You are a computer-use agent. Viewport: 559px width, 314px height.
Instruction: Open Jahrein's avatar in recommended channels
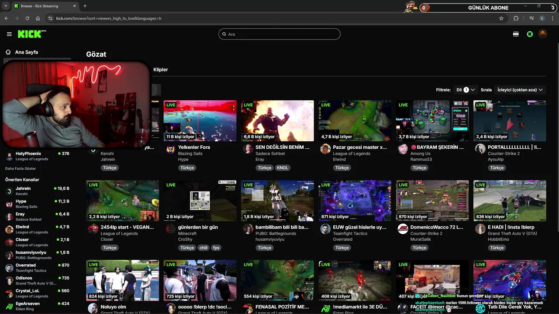point(9,191)
